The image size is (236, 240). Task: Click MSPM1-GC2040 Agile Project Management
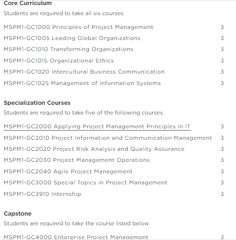click(x=68, y=171)
